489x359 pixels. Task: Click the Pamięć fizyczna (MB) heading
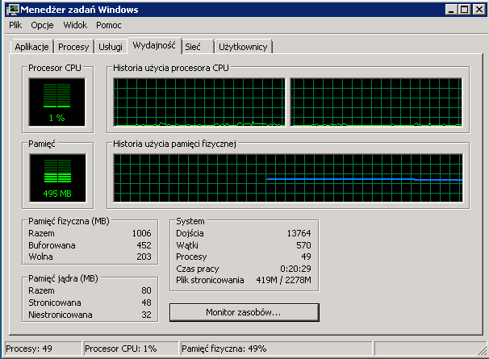(69, 221)
